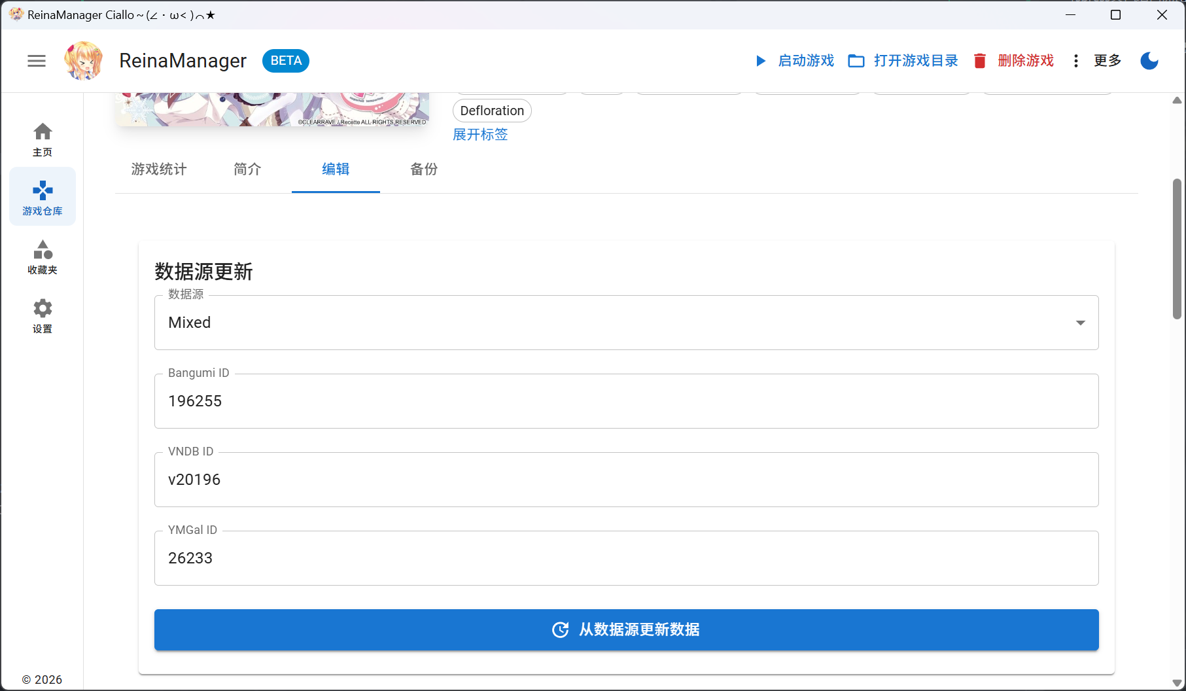Click the vertical scrollbar thumb
1186x691 pixels.
pos(1177,249)
